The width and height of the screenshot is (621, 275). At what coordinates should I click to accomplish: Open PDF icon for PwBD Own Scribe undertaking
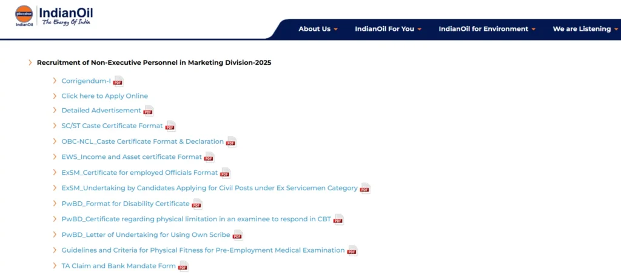[238, 235]
